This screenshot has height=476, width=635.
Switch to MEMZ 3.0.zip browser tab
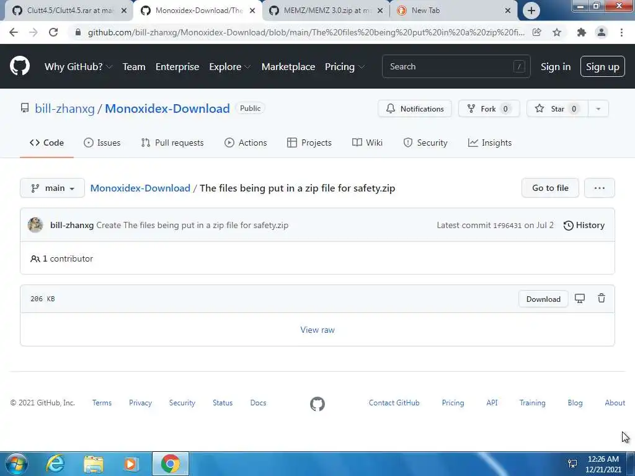(x=326, y=11)
